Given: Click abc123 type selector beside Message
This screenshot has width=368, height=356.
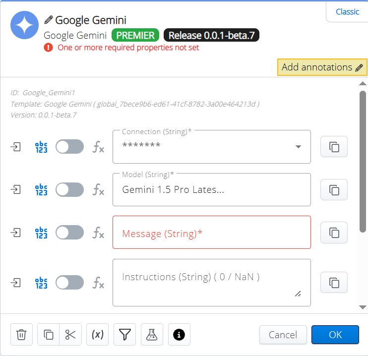Looking at the screenshot, I should [x=41, y=233].
